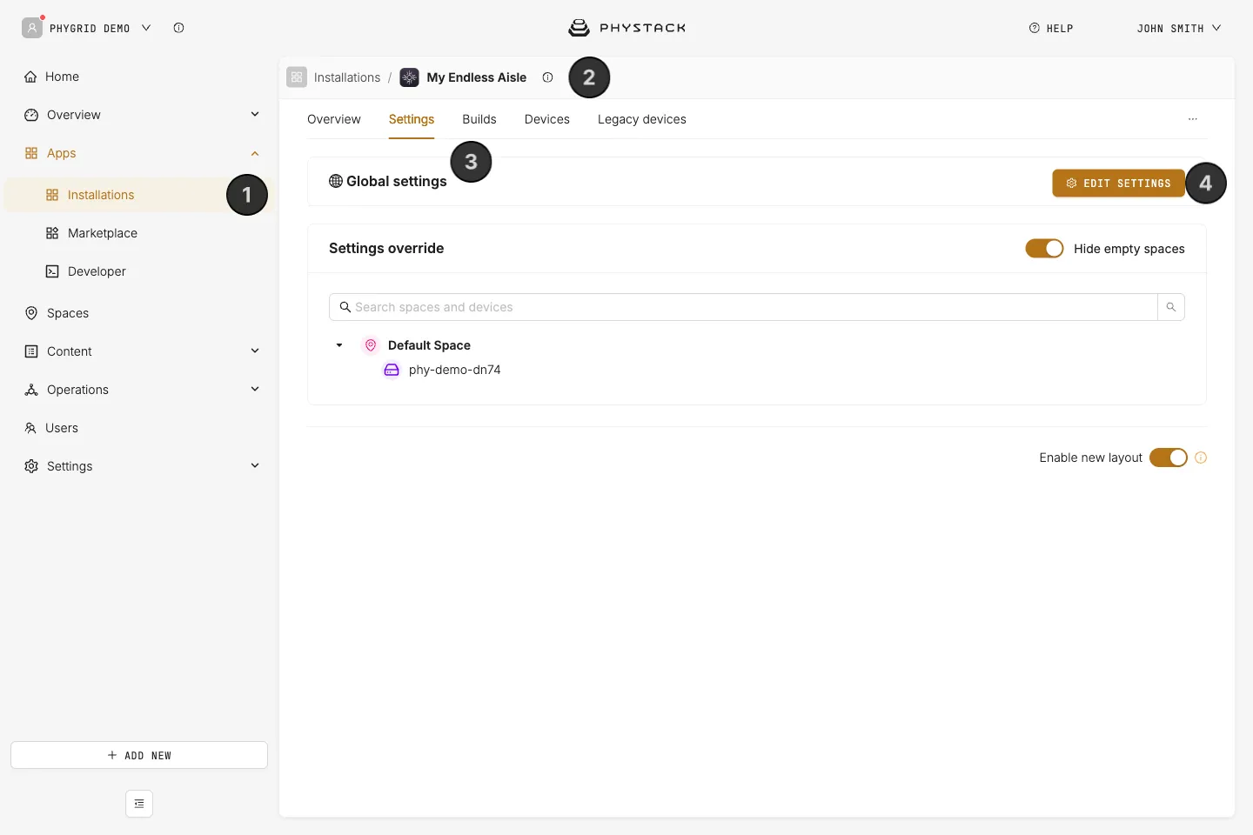Switch to the Builds tab

click(x=479, y=119)
